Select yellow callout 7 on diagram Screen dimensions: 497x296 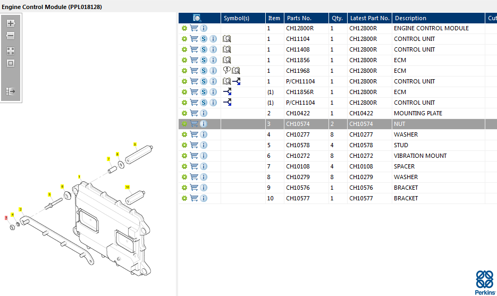click(108, 159)
